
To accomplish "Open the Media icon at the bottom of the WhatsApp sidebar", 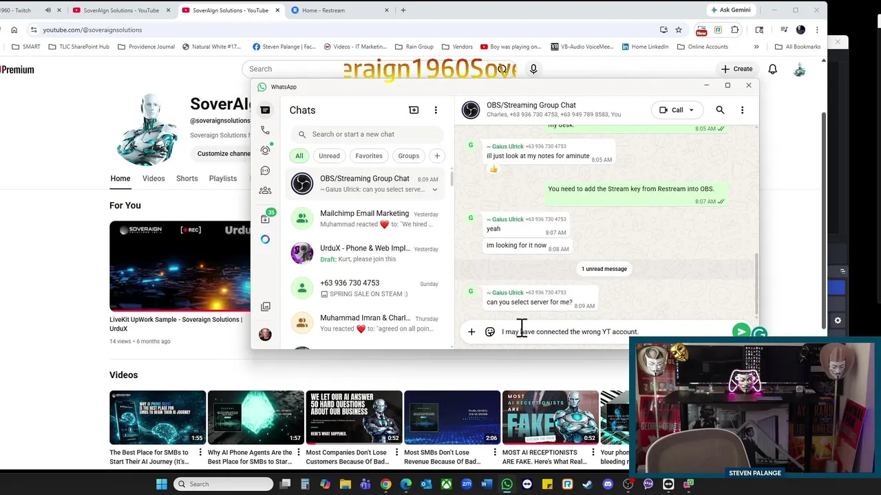I will [265, 307].
